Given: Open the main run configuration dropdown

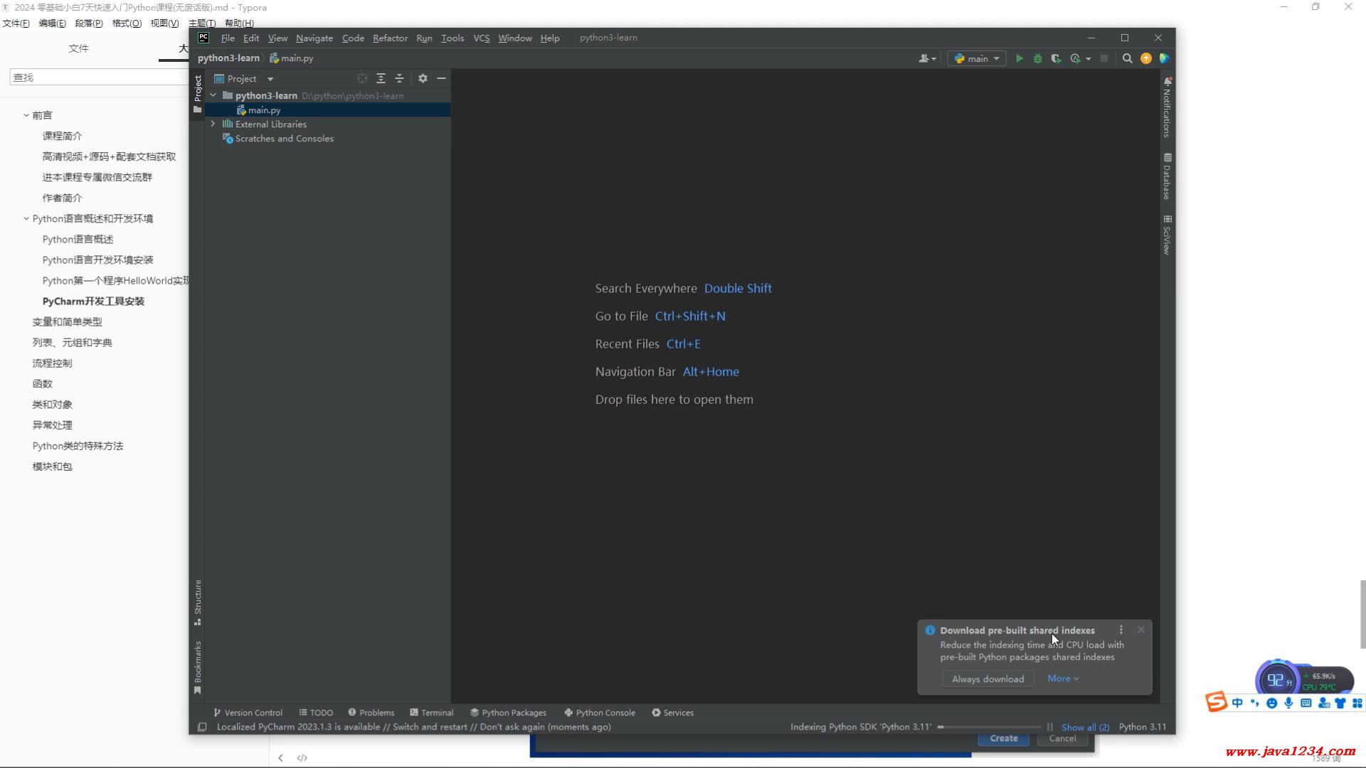Looking at the screenshot, I should tap(977, 58).
